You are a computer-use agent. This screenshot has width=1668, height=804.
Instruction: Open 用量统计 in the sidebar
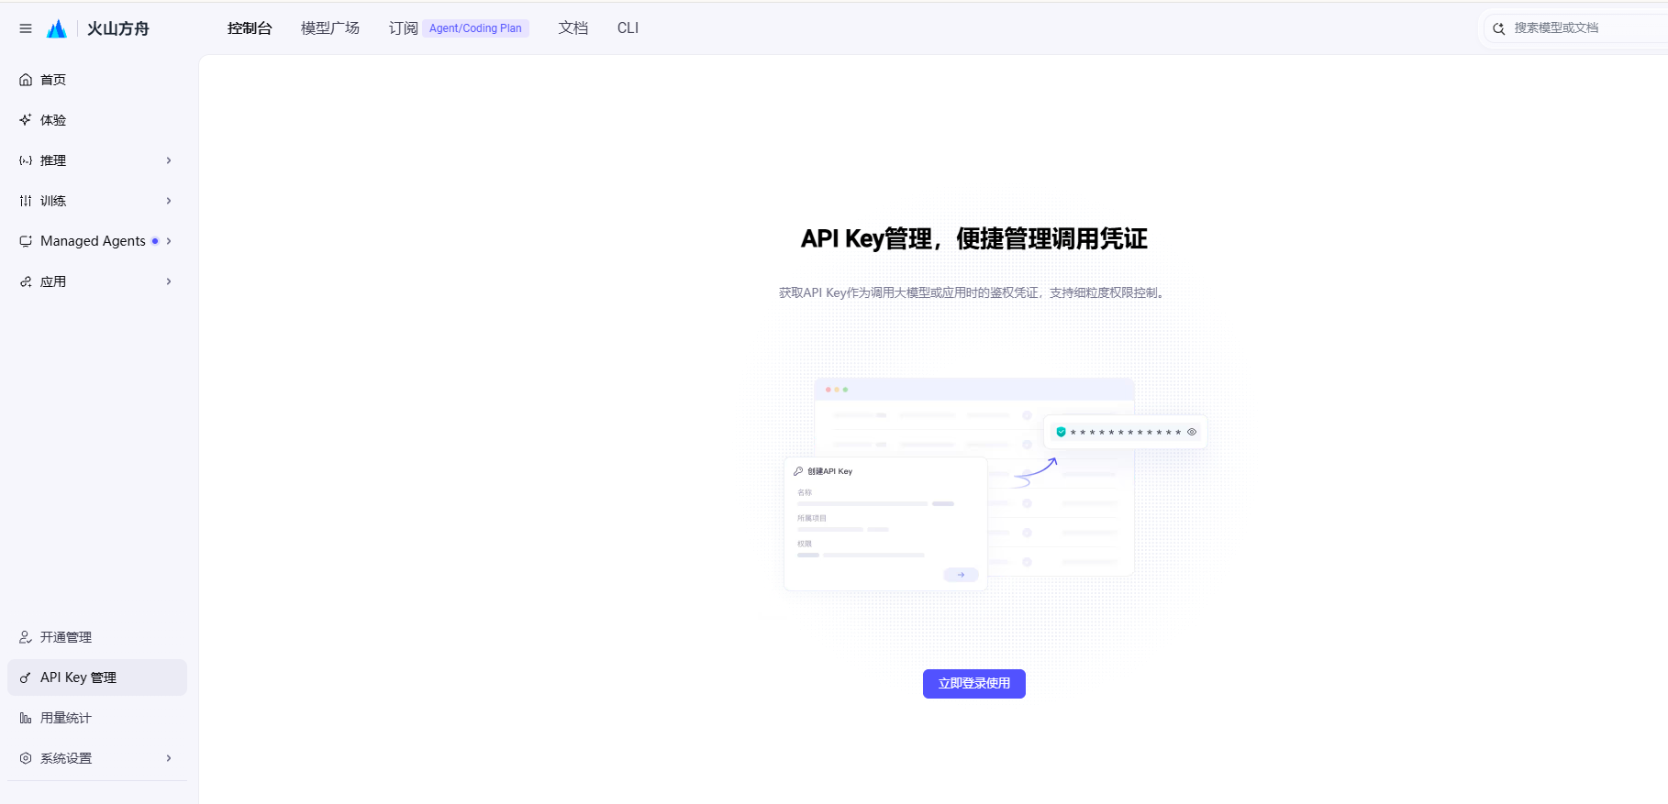tap(97, 718)
